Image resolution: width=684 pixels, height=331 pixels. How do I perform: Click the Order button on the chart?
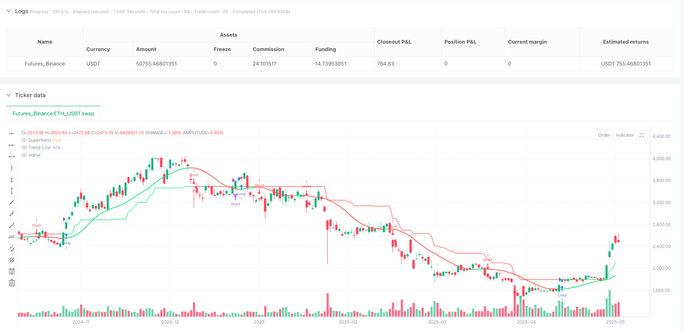604,135
